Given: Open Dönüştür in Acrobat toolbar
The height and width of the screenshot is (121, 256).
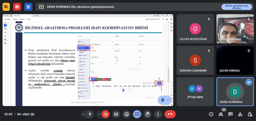Looking at the screenshot, I should (22, 19).
